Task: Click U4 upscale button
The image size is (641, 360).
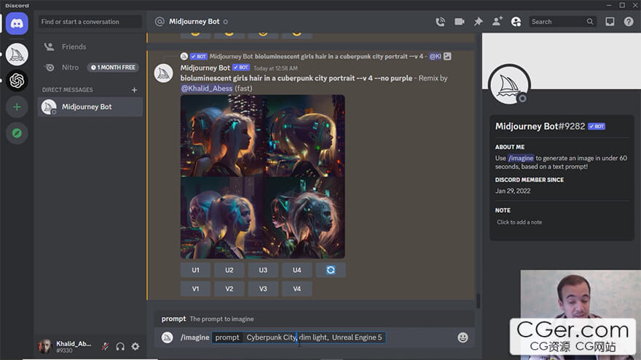Action: [x=296, y=270]
